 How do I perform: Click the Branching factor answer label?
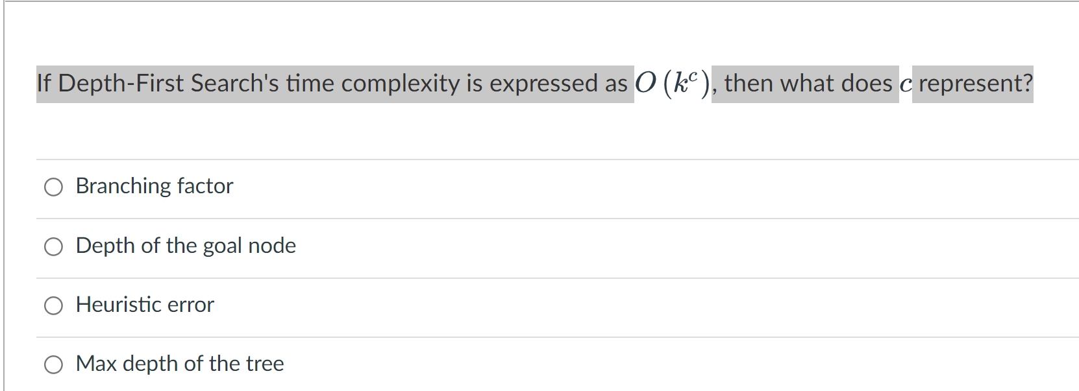[x=154, y=186]
